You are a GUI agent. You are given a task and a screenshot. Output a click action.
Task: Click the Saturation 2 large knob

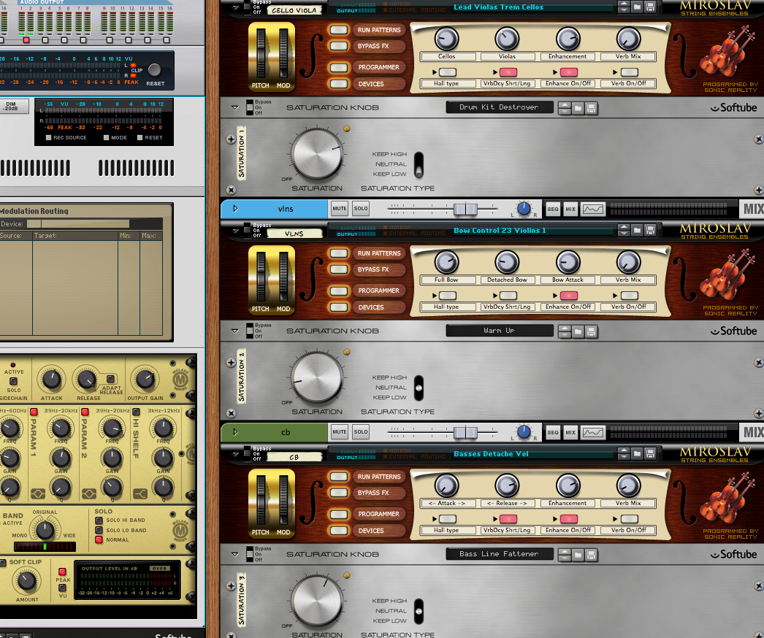(317, 377)
